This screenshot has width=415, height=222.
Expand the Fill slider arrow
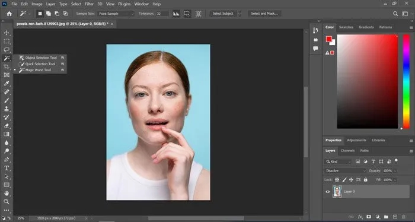(x=395, y=180)
